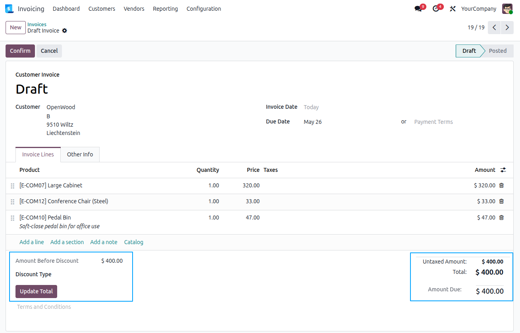Click the Pedal Bin row drag handle

coord(13,218)
